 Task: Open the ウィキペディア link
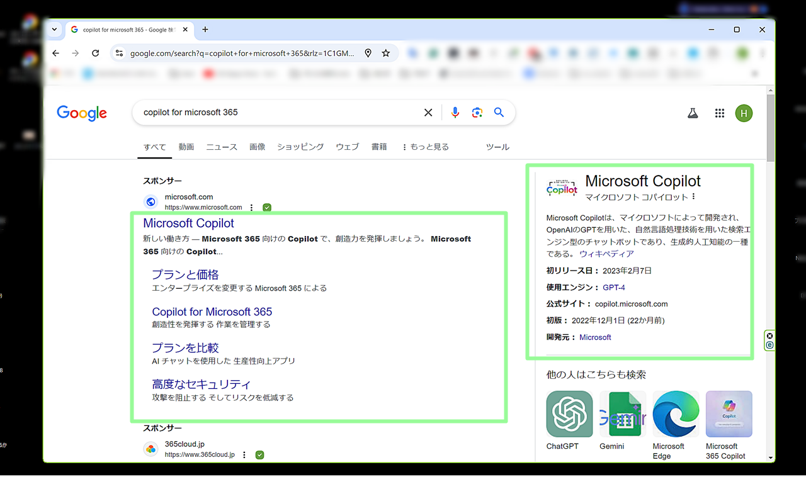606,254
